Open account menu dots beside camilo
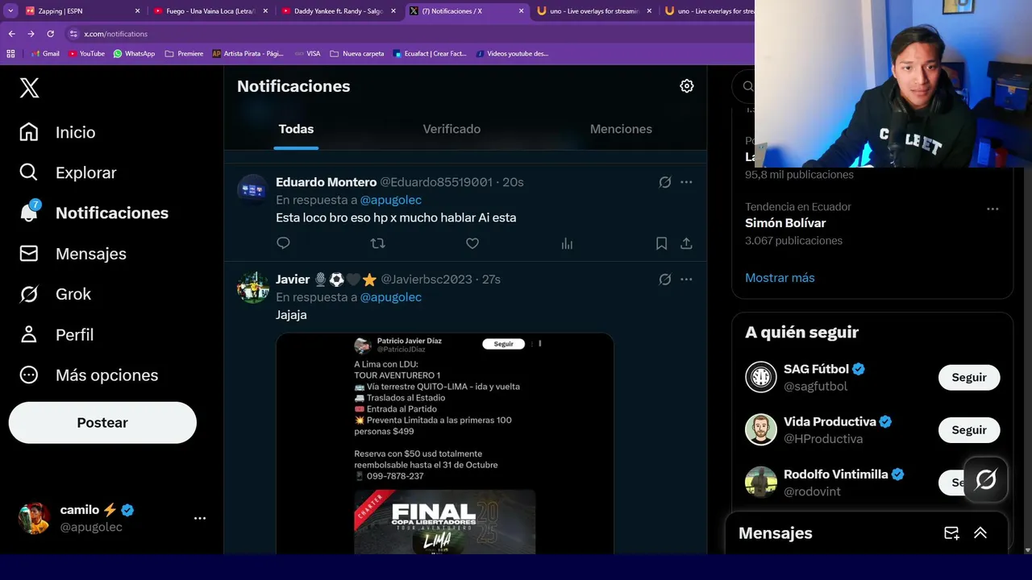The width and height of the screenshot is (1032, 580). tap(200, 518)
